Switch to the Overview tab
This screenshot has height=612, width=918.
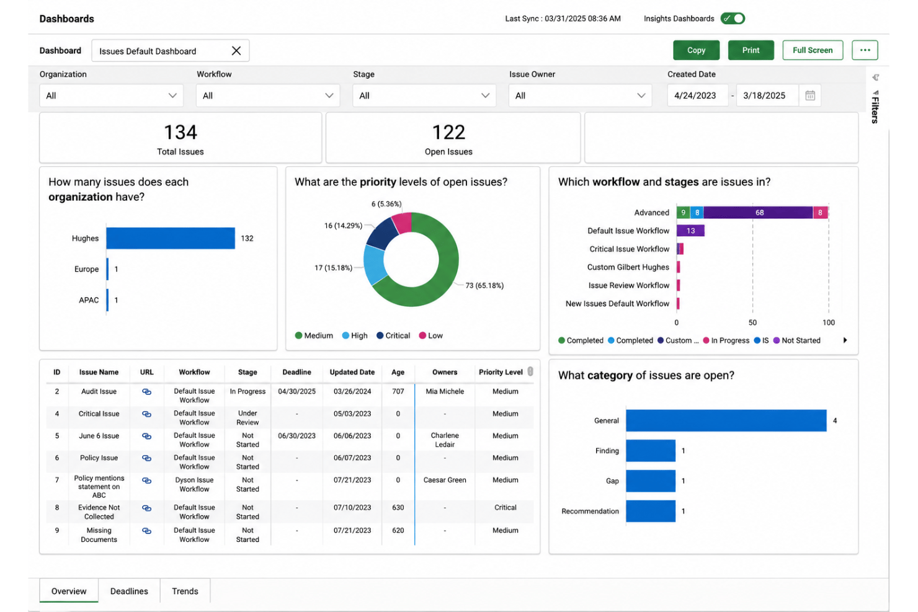(69, 591)
